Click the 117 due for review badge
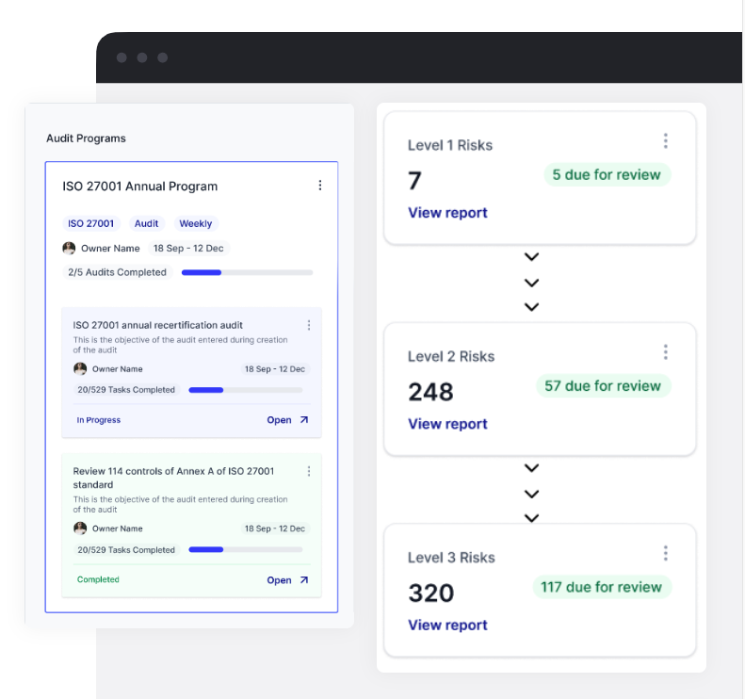This screenshot has height=699, width=745. [x=602, y=587]
